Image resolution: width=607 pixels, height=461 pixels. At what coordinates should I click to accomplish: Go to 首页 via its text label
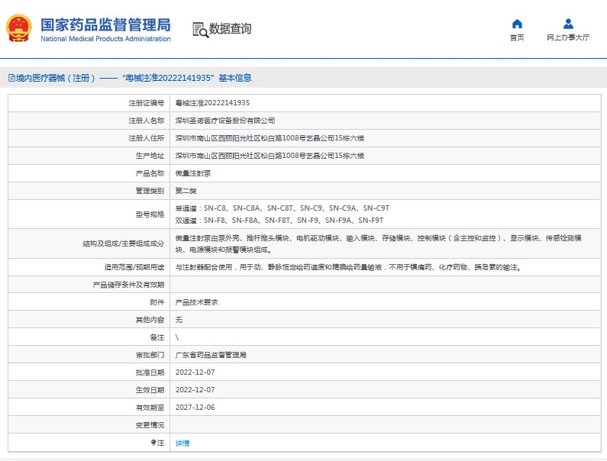(x=517, y=37)
